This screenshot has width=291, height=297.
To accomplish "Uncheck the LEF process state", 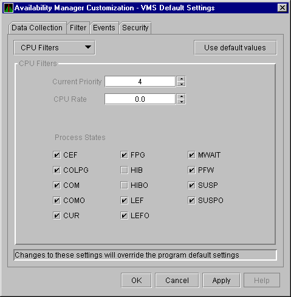I will 124,201.
